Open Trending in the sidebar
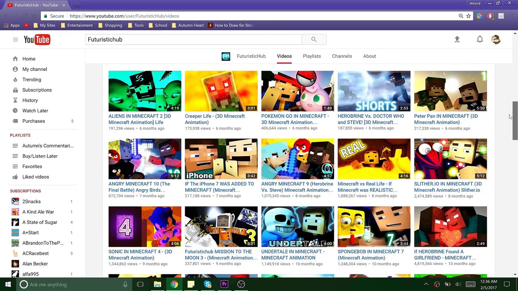 click(x=32, y=80)
